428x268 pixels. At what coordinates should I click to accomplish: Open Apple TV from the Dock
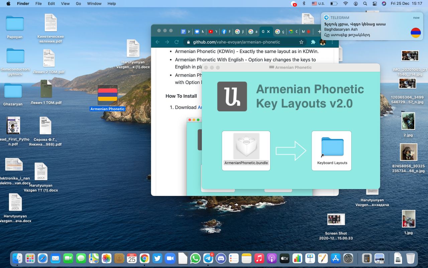coord(284,258)
